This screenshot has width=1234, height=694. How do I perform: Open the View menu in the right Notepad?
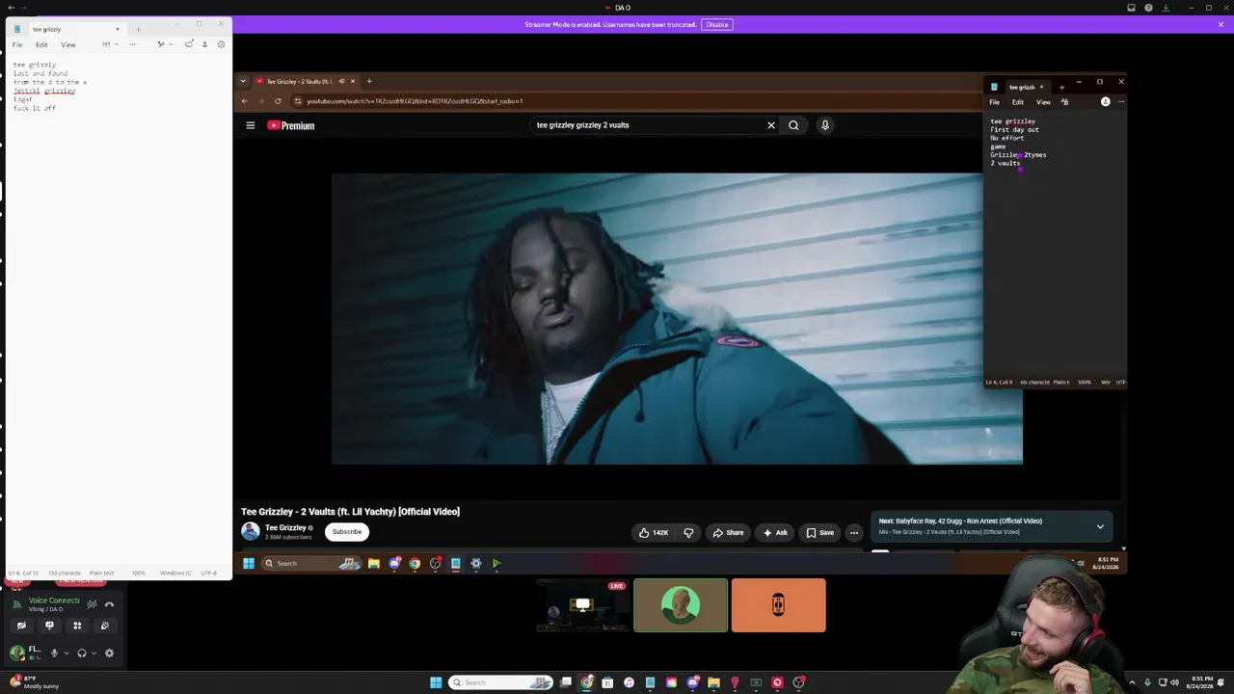click(x=1043, y=102)
